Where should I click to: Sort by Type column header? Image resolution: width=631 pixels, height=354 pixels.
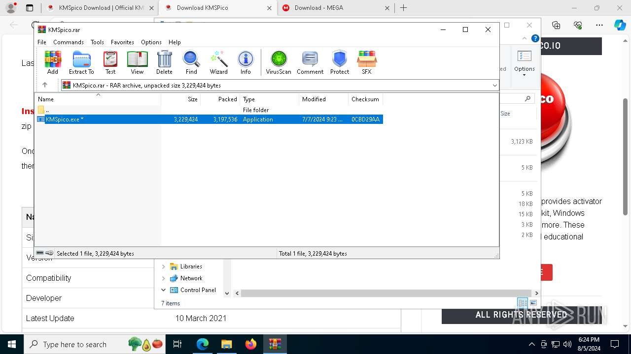click(x=270, y=99)
